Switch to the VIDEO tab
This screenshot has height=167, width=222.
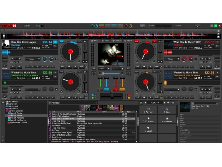(x=105, y=41)
